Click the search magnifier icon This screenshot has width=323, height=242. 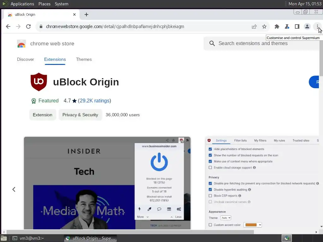(x=212, y=43)
